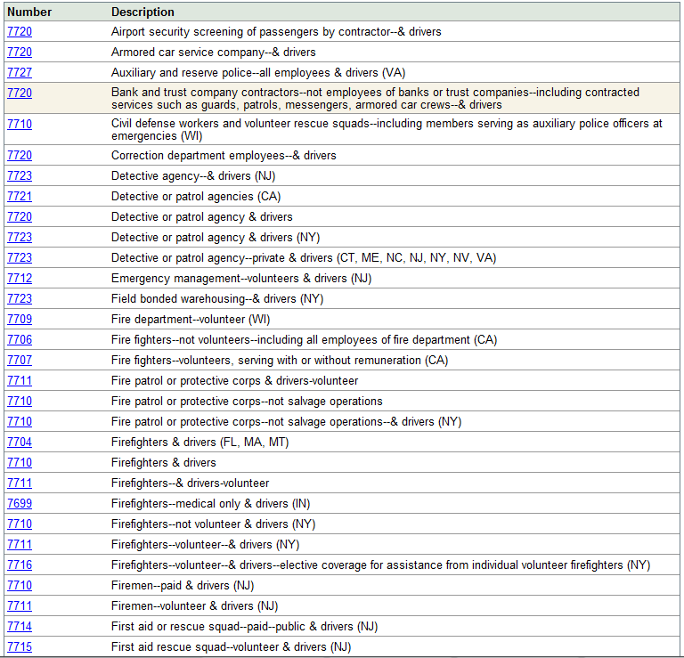This screenshot has width=684, height=658.
Task: Click the Number column header
Action: click(29, 12)
